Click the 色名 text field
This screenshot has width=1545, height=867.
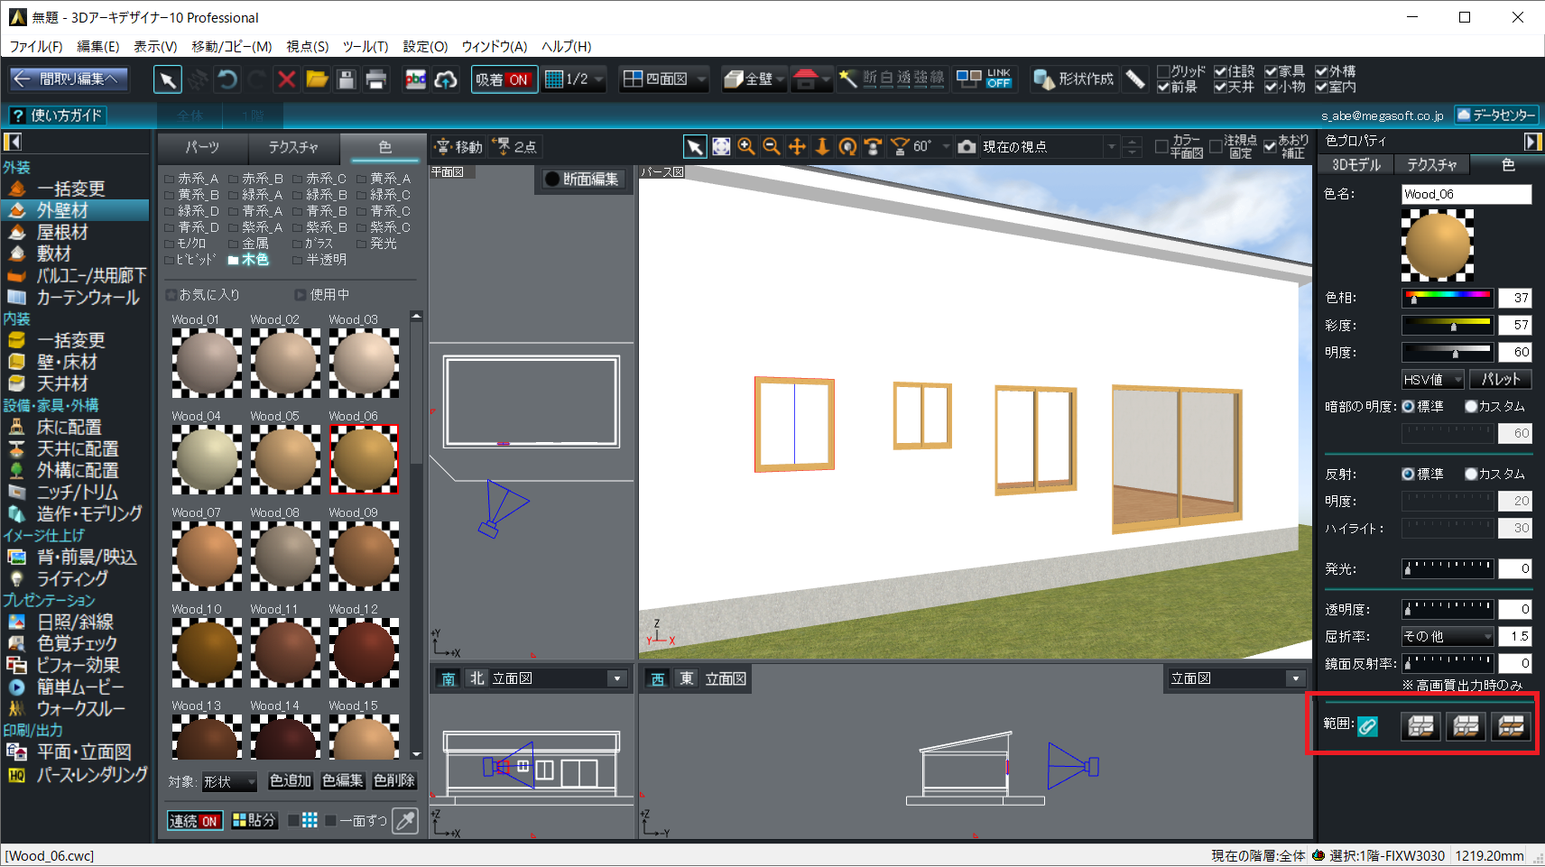coord(1466,194)
